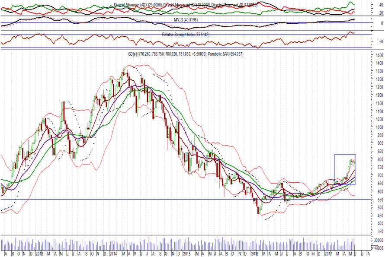Click the Relative Strength Index label
The height and width of the screenshot is (257, 385).
(186, 35)
